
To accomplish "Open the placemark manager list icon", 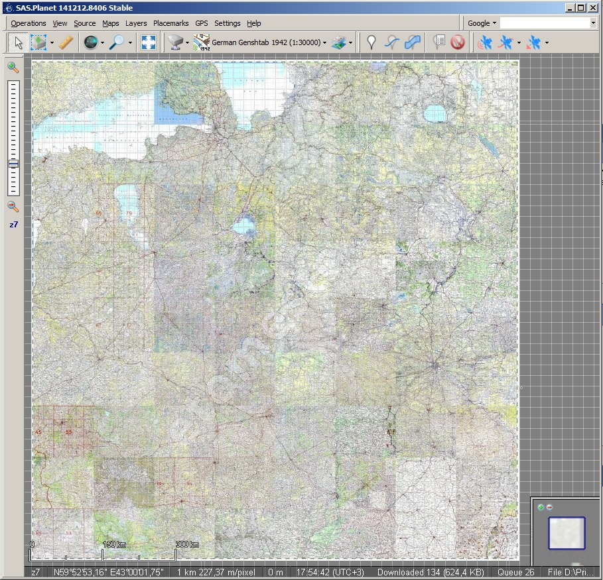I will [438, 42].
